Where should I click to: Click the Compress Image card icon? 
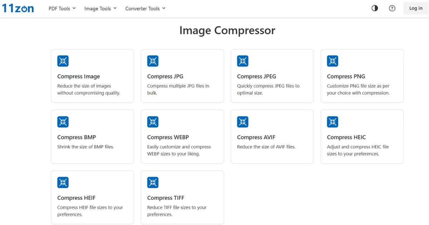point(63,61)
